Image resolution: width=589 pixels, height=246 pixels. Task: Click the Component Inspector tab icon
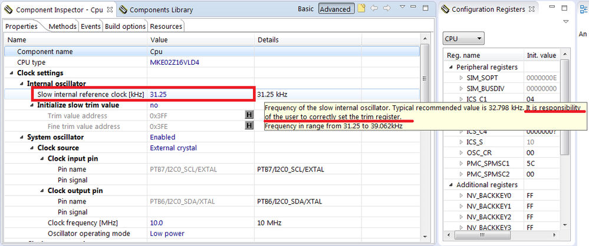pos(9,10)
